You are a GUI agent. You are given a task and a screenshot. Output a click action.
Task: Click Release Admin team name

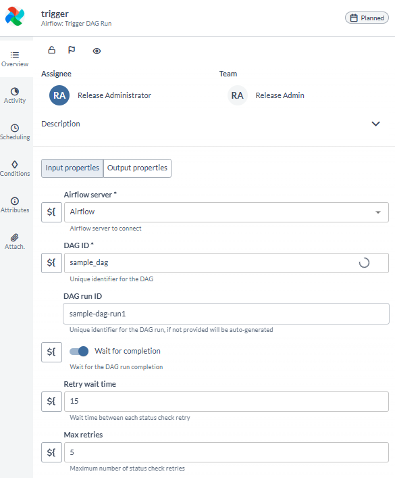point(280,95)
